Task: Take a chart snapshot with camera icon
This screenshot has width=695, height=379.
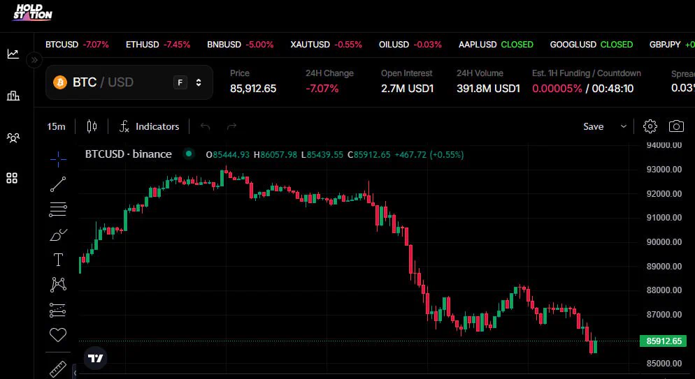Action: coord(676,126)
